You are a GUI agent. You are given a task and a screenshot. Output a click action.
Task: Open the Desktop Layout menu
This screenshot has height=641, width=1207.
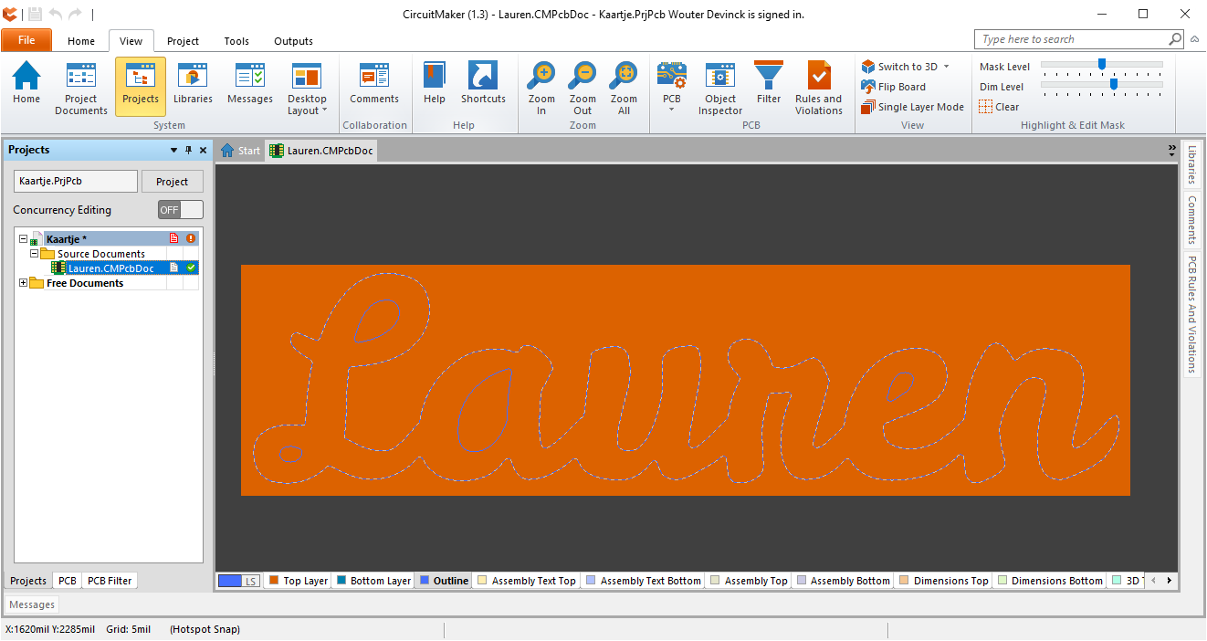307,88
